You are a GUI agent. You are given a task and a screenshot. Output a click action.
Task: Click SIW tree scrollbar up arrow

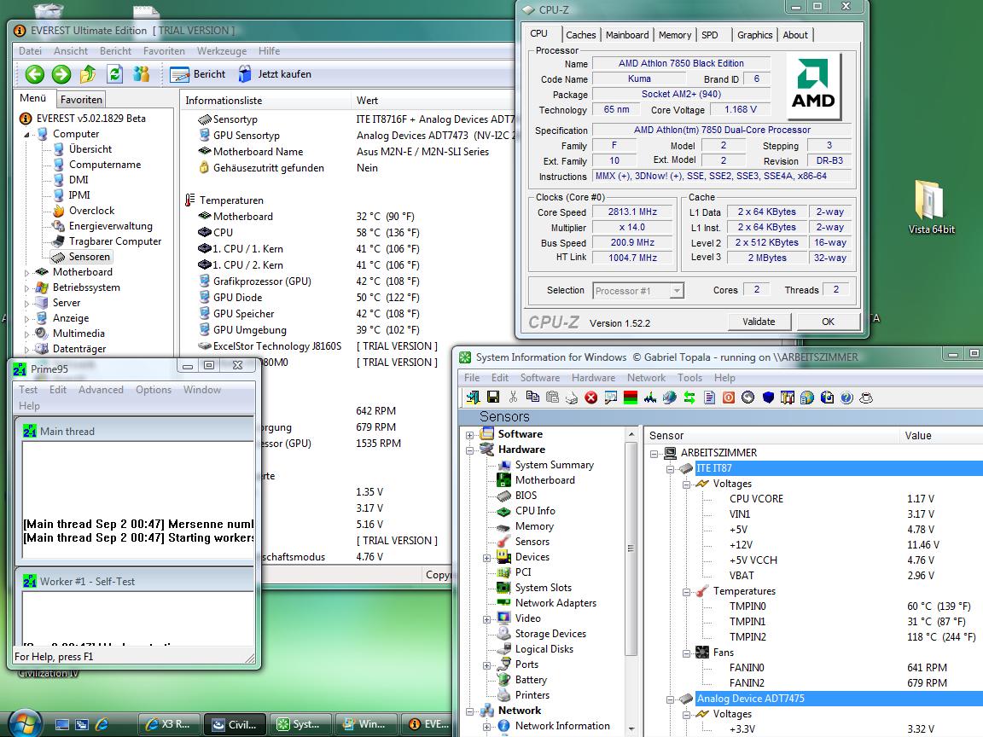pos(631,434)
